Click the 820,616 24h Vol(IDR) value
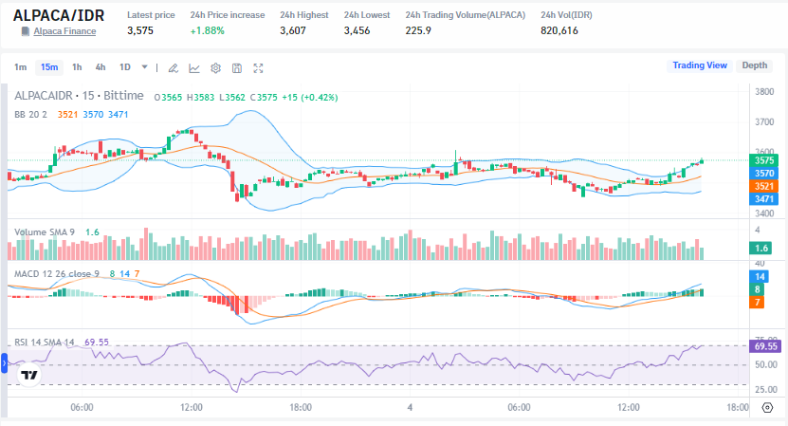The image size is (788, 426). coord(559,30)
